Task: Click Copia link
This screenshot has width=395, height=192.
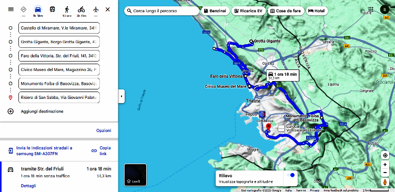Action: tap(101, 150)
